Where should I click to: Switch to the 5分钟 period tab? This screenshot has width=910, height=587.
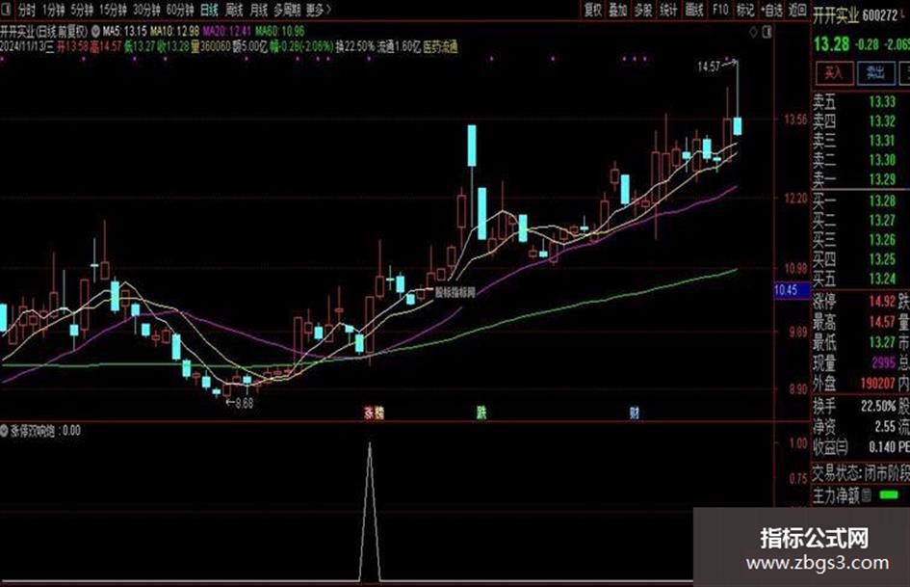coord(81,10)
